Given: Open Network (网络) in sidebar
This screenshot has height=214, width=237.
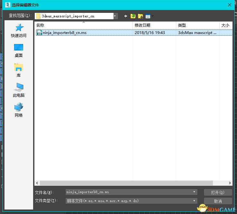Looking at the screenshot, I should click(x=19, y=110).
